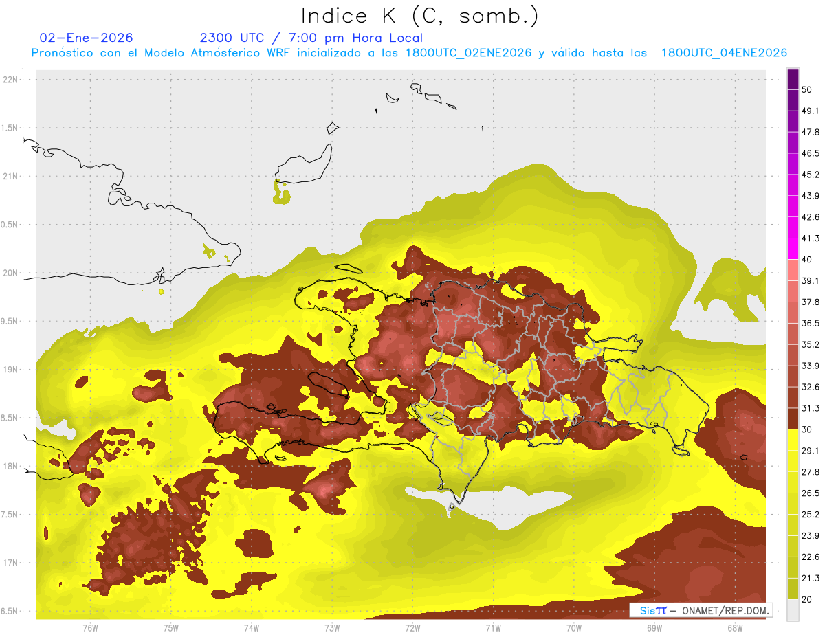Select the '17N' latitude axis label
The width and height of the screenshot is (825, 637).
point(11,563)
